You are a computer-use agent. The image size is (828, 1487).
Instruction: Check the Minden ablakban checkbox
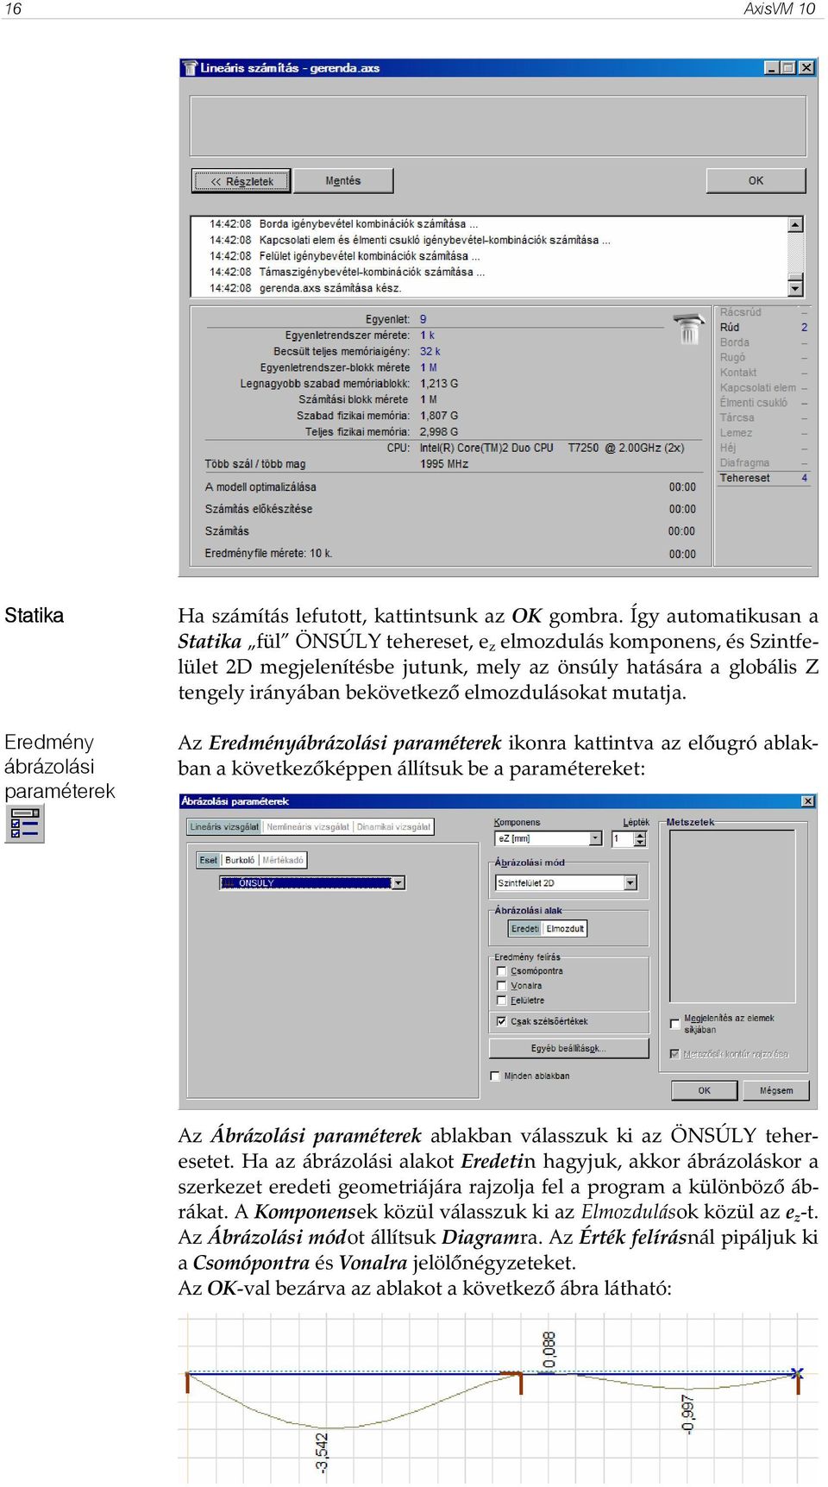[x=495, y=1076]
